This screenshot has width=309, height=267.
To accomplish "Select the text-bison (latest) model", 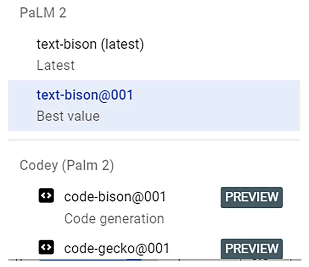I will click(90, 44).
